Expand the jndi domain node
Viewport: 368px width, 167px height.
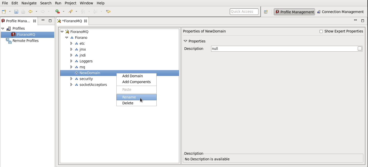tap(71, 55)
